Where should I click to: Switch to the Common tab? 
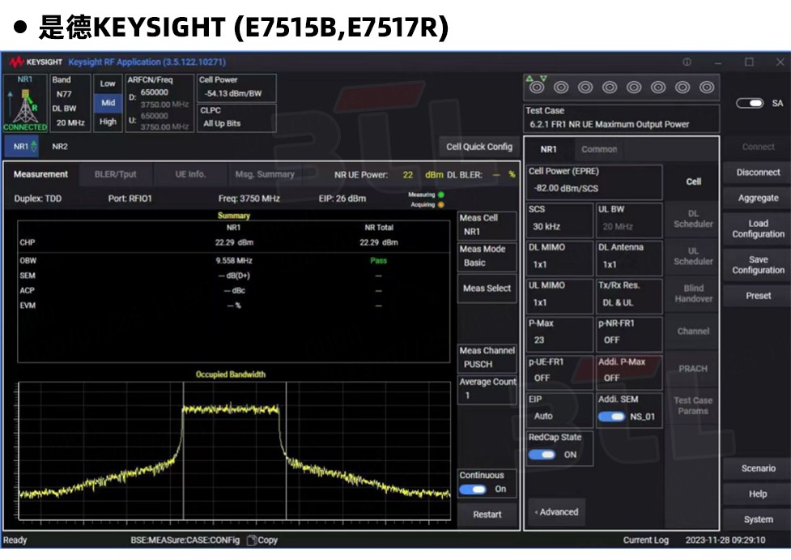[599, 149]
